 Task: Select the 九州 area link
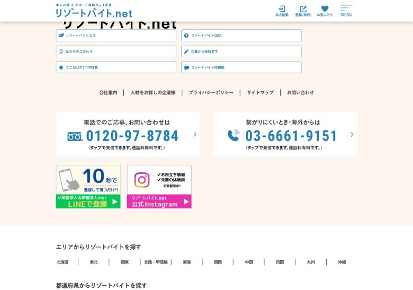311,262
